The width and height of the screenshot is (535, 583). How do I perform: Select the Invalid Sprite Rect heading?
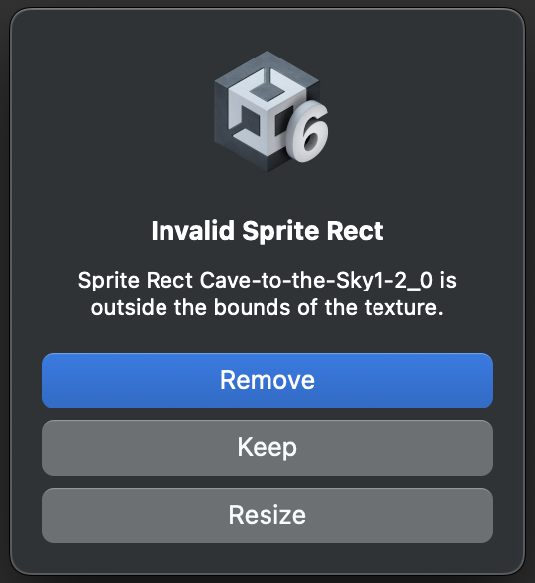tap(267, 231)
